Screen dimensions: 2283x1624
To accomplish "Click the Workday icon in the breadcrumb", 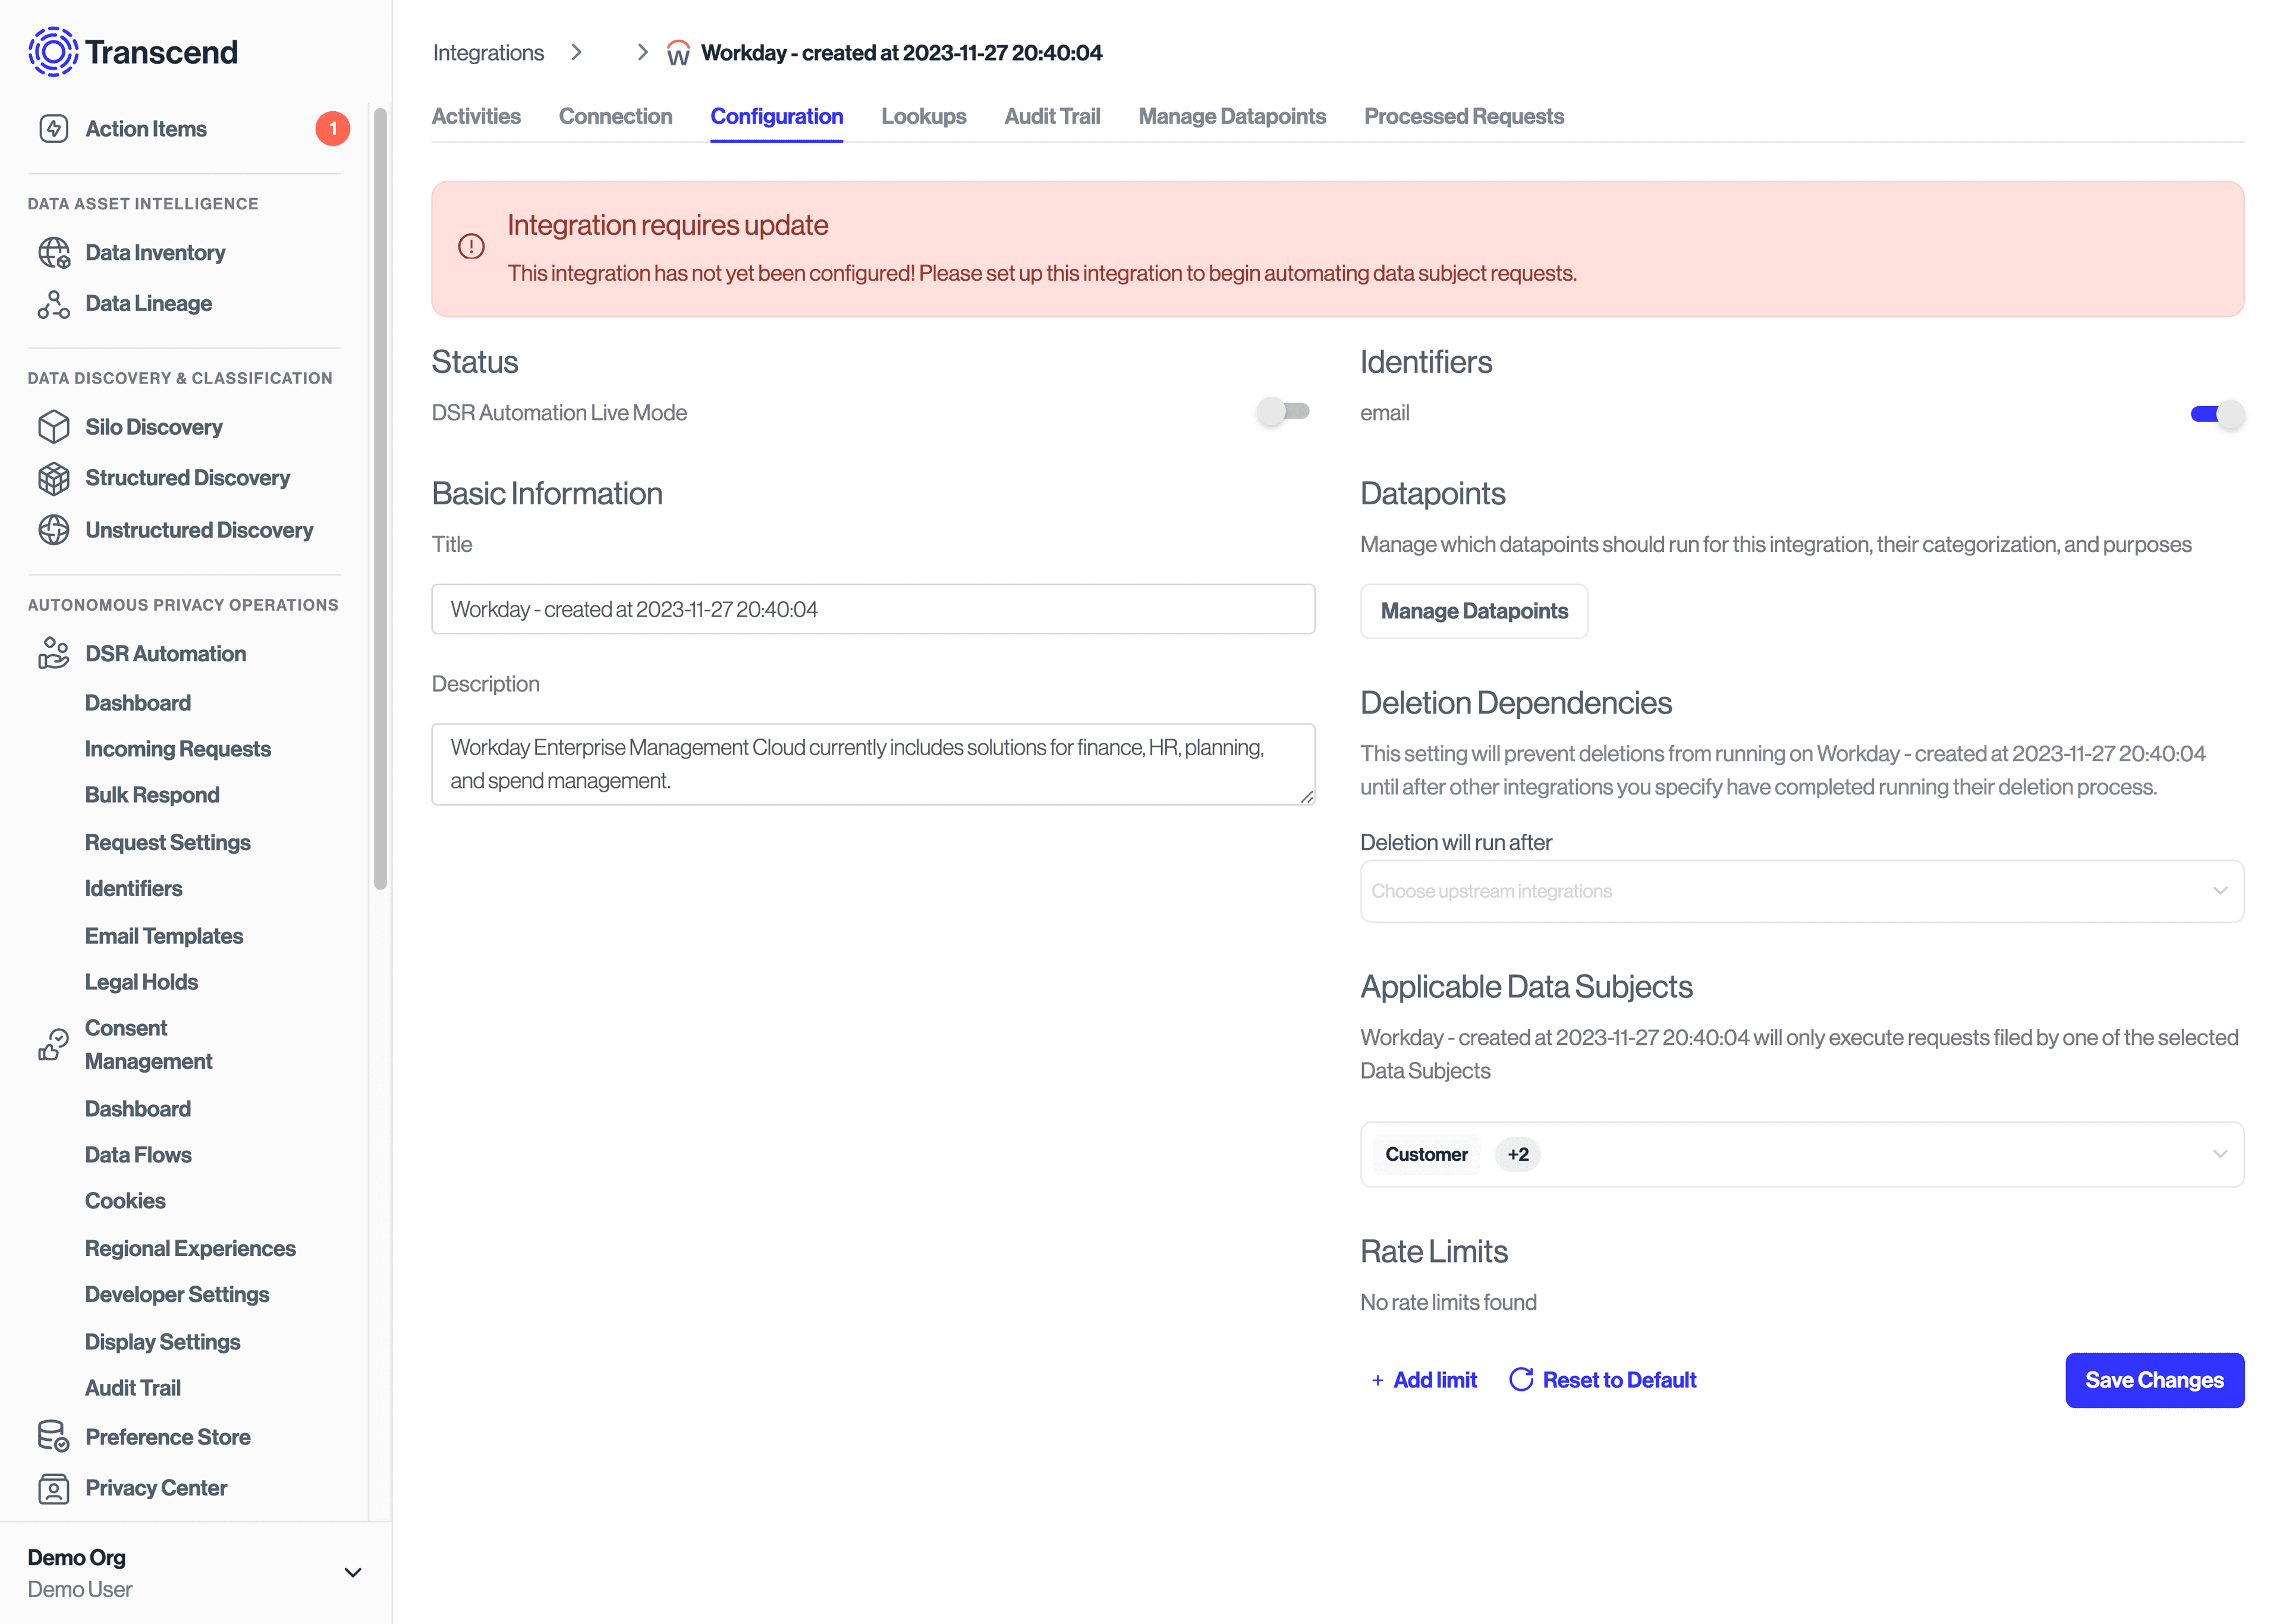I will click(679, 52).
